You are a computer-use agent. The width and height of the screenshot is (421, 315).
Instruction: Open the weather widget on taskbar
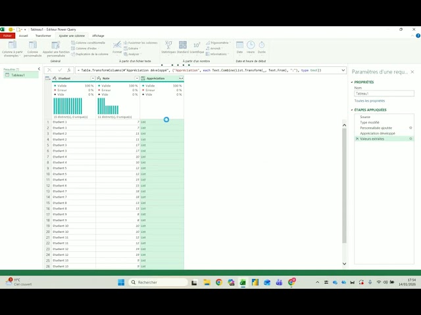click(x=19, y=282)
